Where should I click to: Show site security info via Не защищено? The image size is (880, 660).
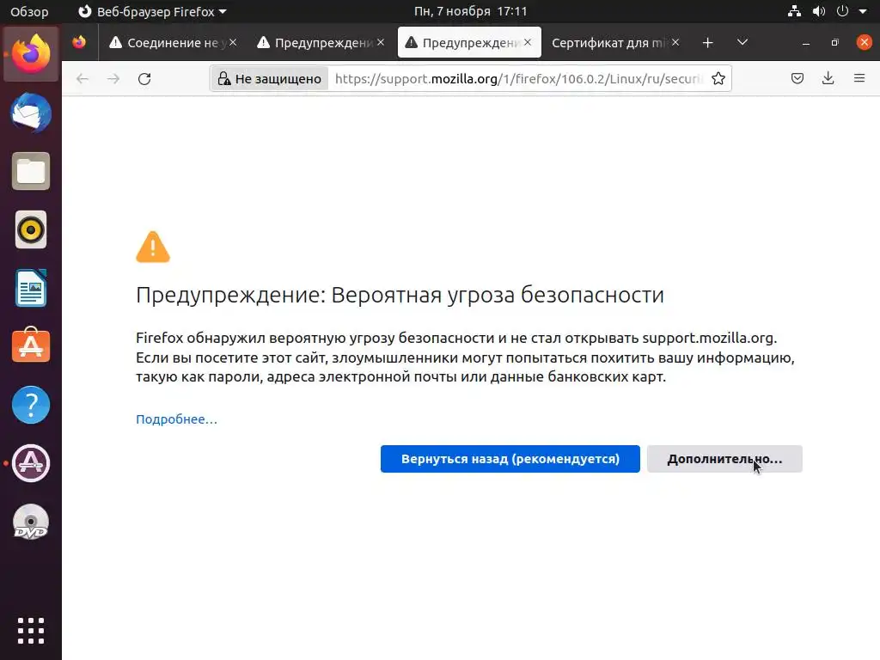point(271,78)
